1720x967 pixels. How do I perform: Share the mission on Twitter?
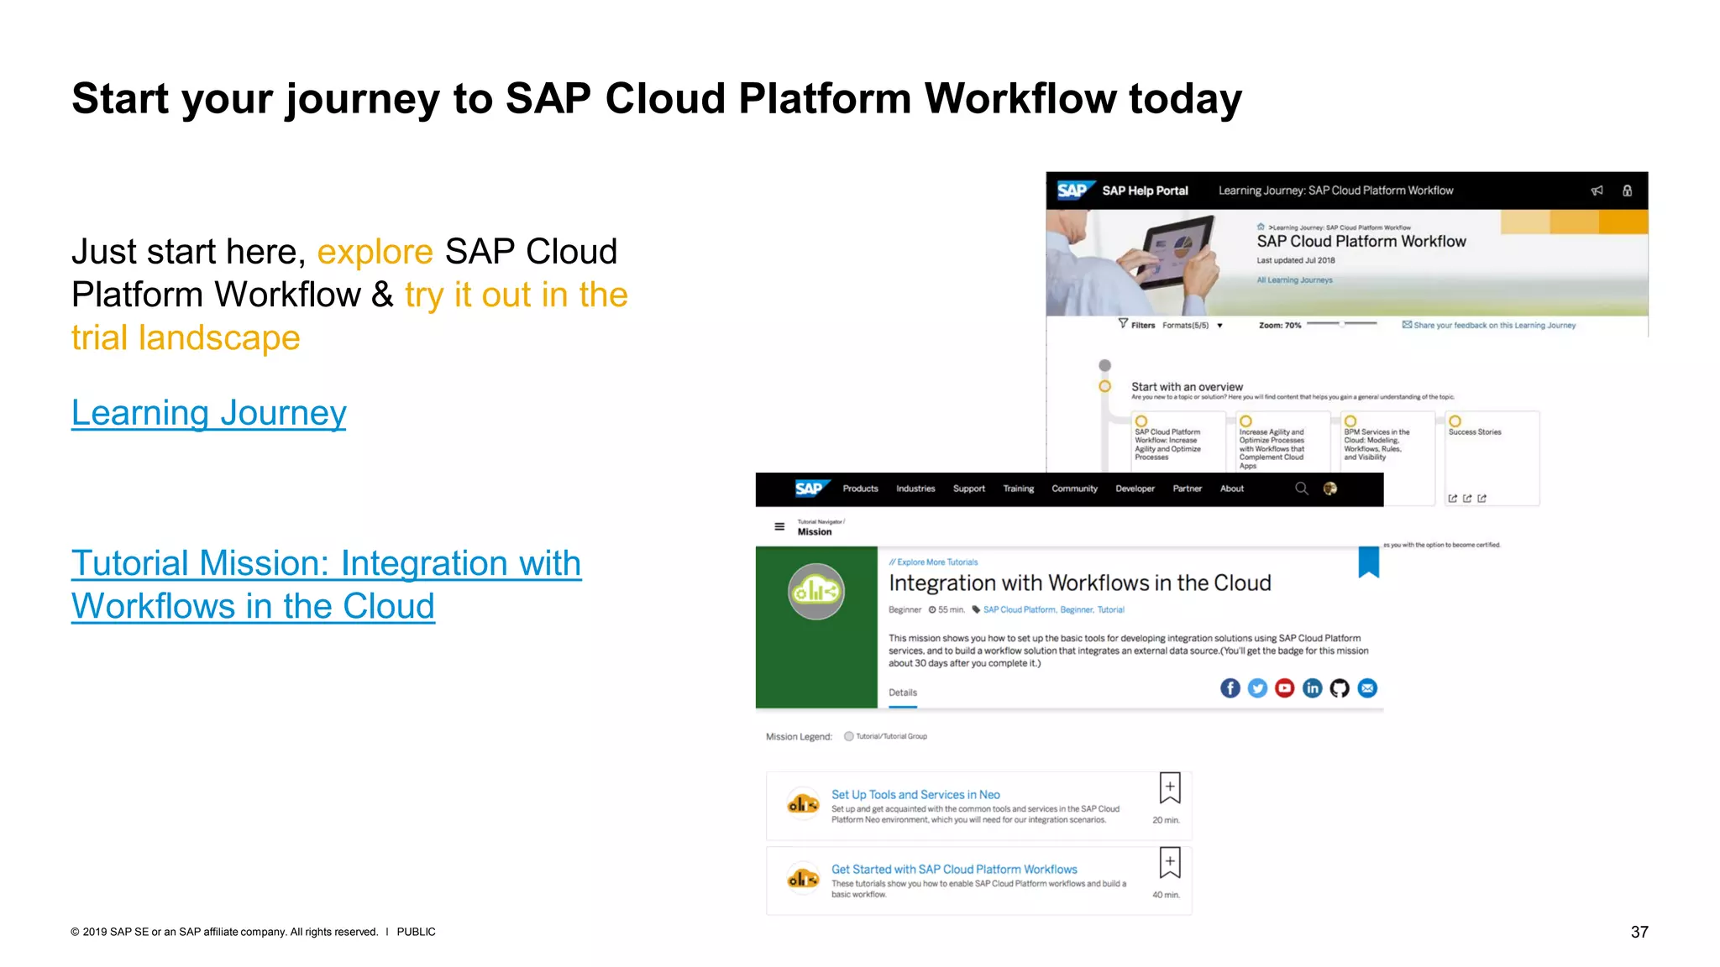[1257, 688]
